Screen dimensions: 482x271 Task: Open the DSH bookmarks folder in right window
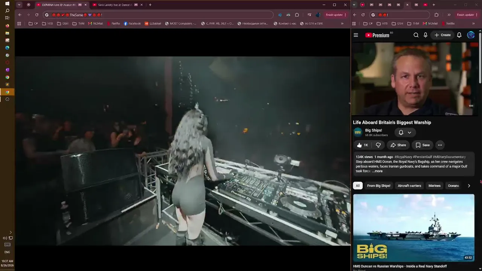pos(397,23)
